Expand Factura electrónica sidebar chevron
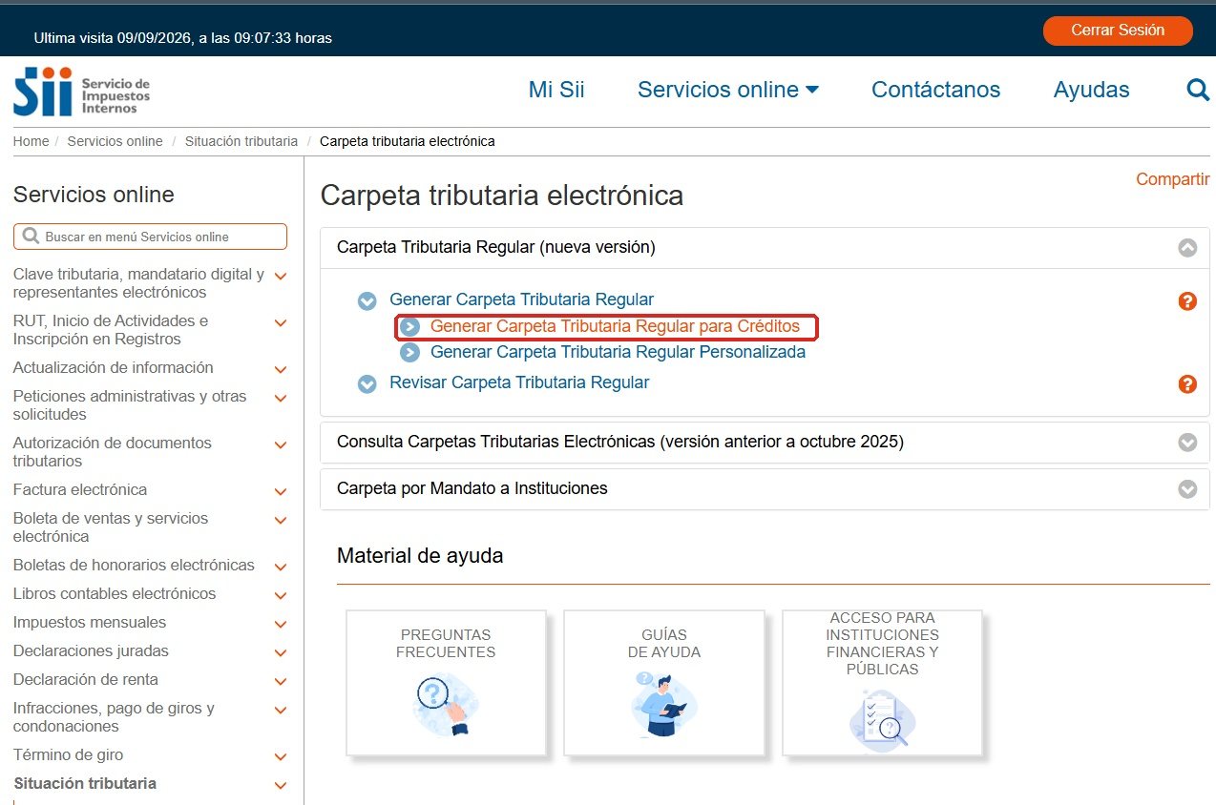 point(281,491)
